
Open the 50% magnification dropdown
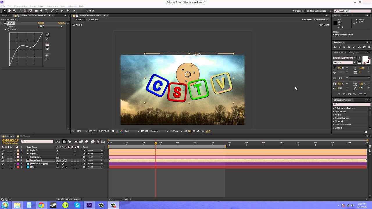click(x=82, y=131)
